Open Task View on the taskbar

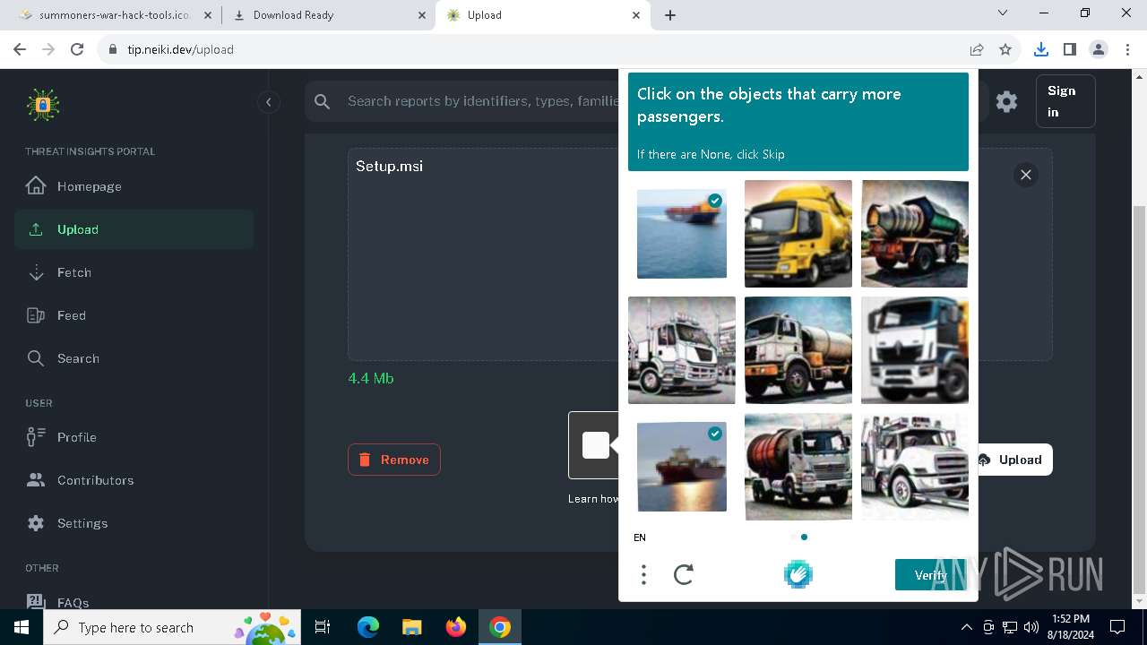pyautogui.click(x=323, y=627)
